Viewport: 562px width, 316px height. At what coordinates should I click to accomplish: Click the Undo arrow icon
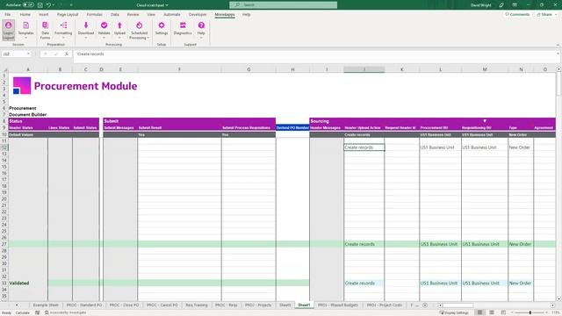pyautogui.click(x=48, y=5)
